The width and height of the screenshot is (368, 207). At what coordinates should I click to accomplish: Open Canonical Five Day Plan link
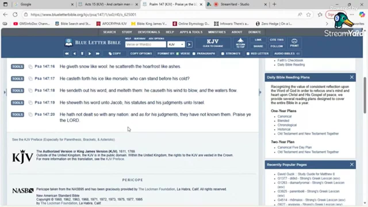pyautogui.click(x=294, y=147)
